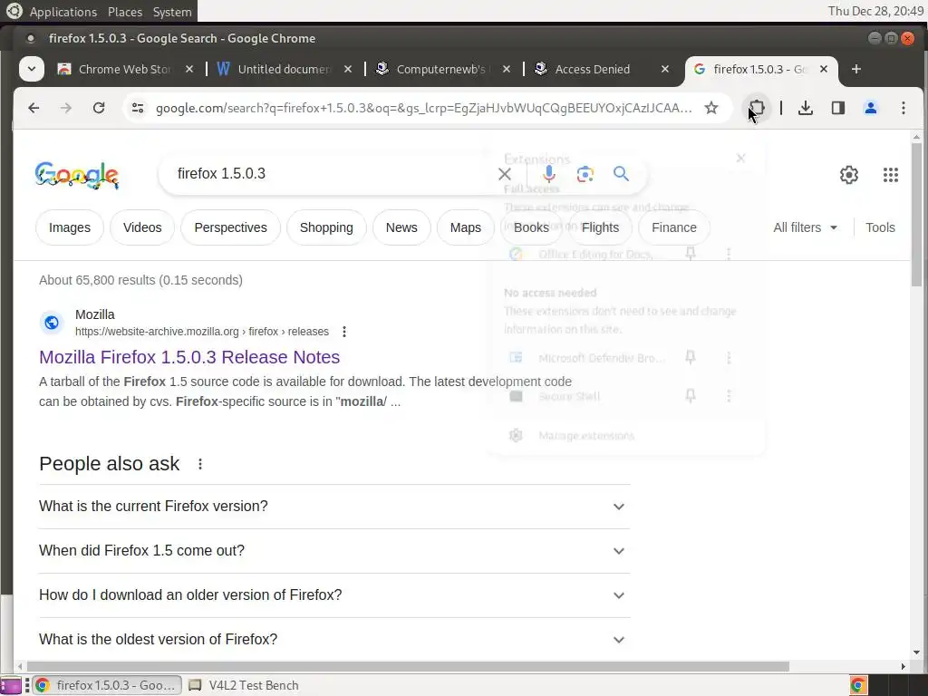Click the Mozilla result favicon

click(52, 323)
